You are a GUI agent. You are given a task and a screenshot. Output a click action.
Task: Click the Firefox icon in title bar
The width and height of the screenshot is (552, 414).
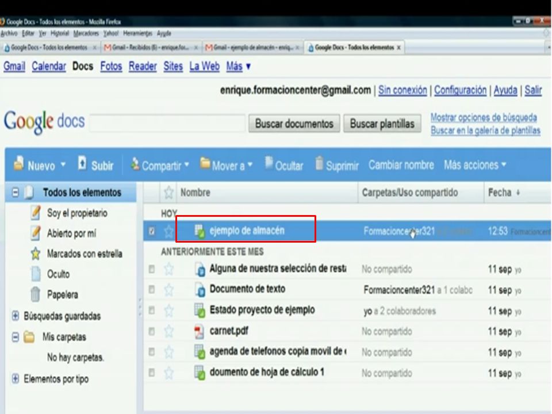pyautogui.click(x=2, y=22)
